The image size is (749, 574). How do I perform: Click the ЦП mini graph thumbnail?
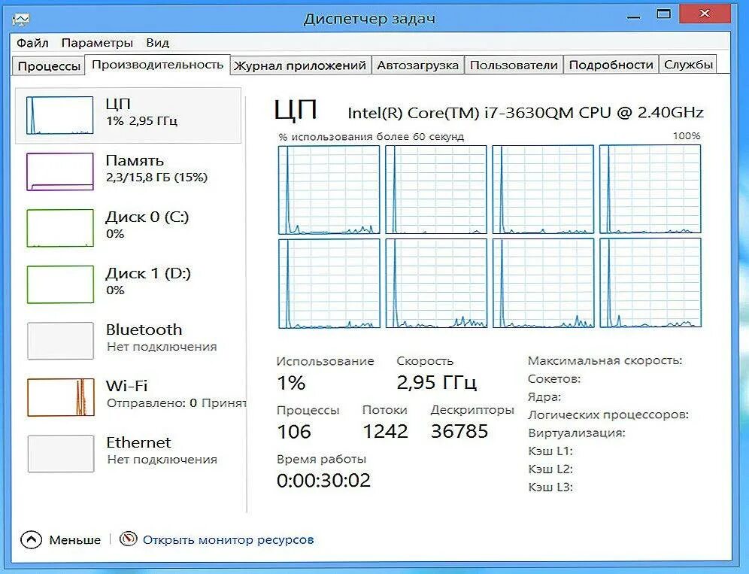(x=59, y=115)
